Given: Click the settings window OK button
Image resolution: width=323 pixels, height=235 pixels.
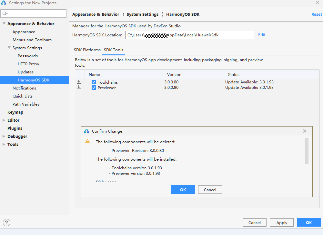Looking at the screenshot, I should point(309,222).
